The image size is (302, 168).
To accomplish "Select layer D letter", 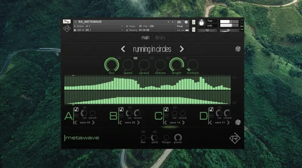I will click(203, 116).
